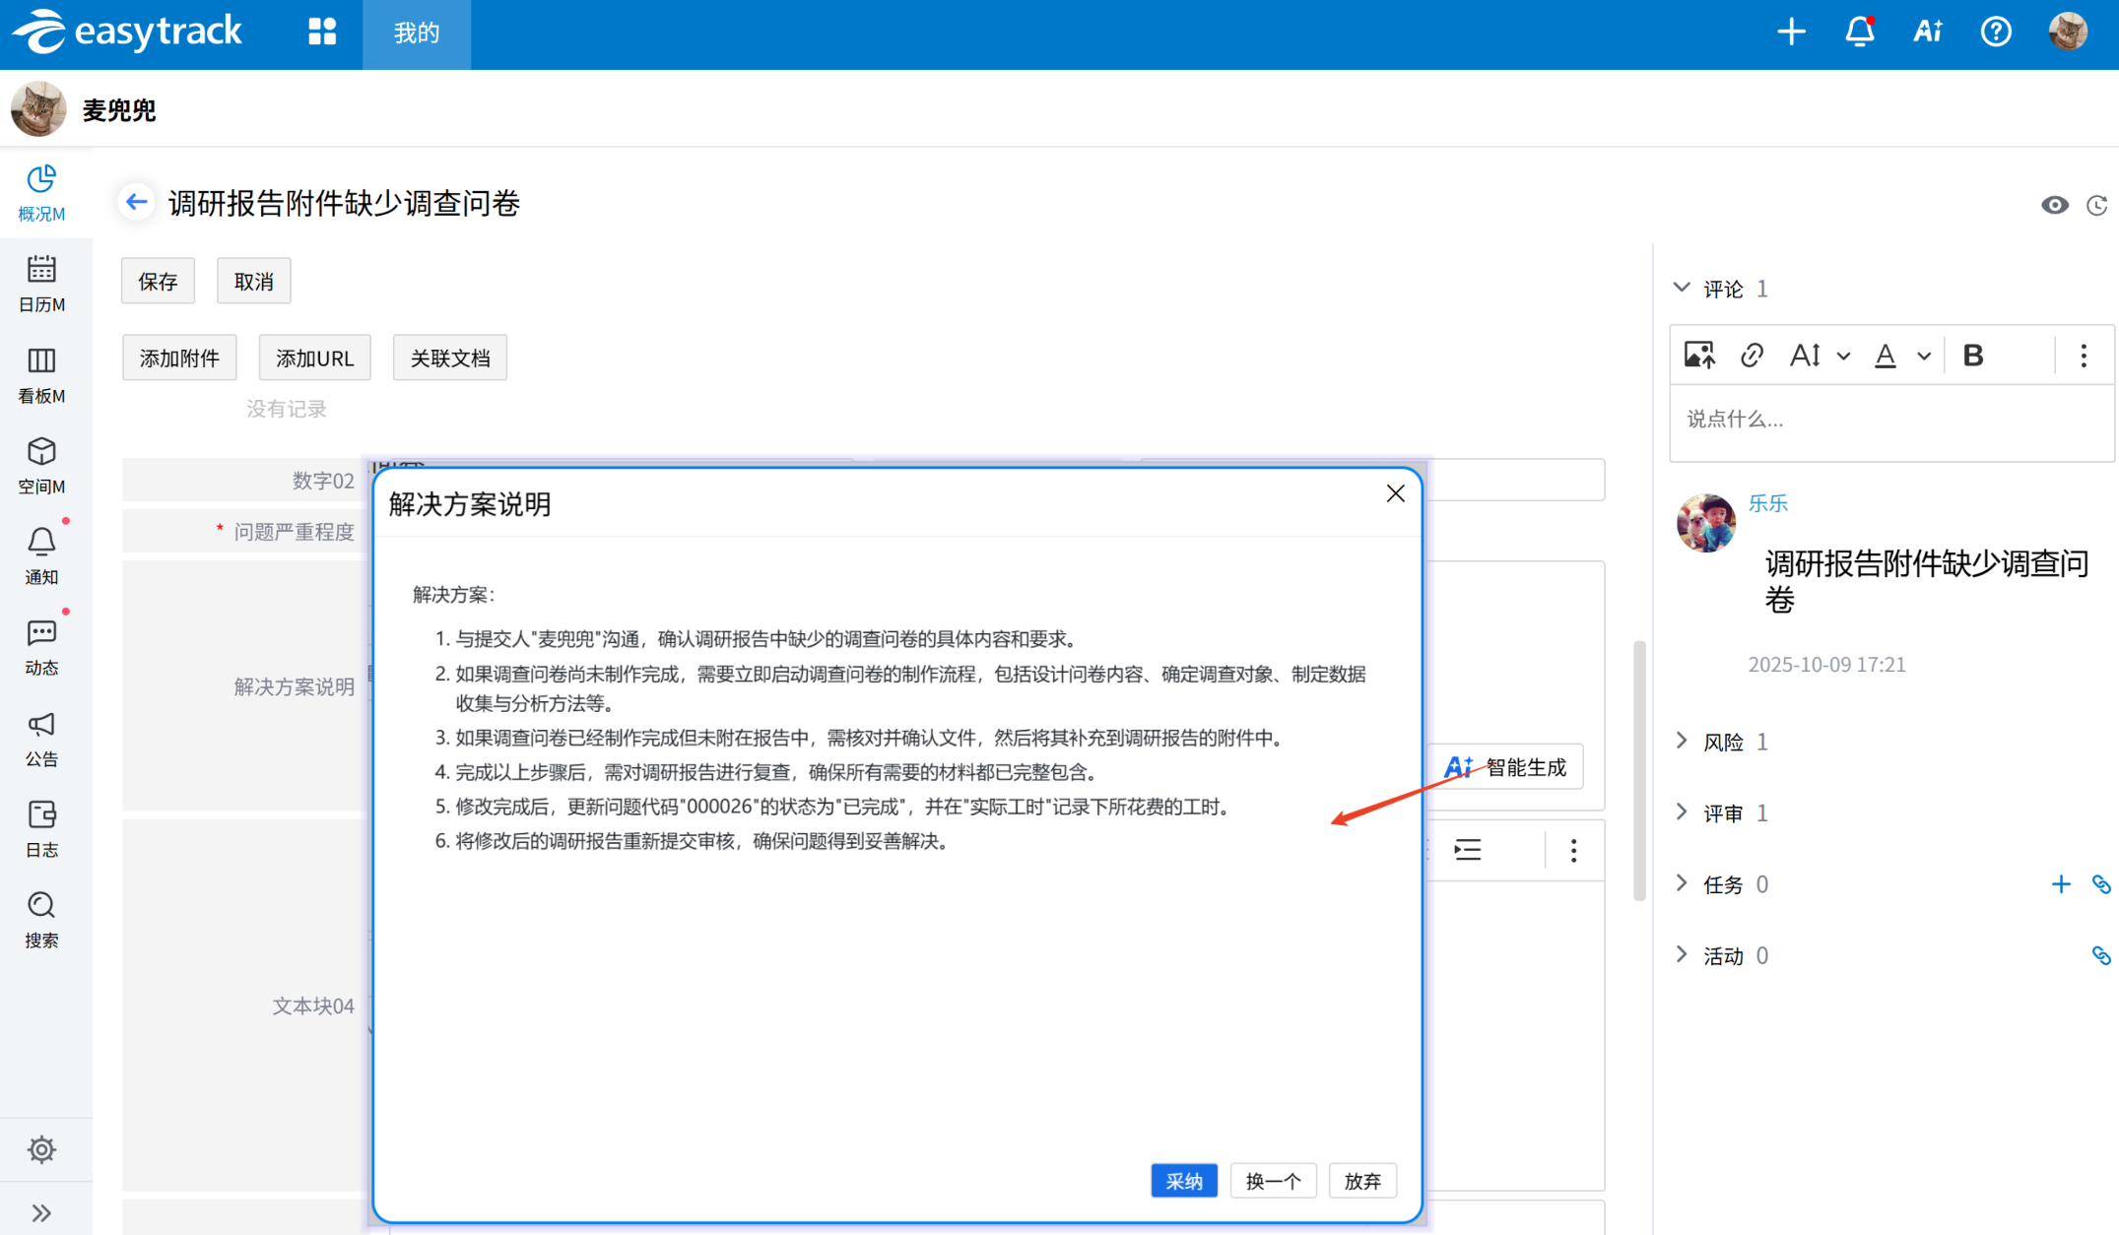Image resolution: width=2119 pixels, height=1235 pixels.
Task: Insert image in comment toolbar
Action: click(x=1699, y=356)
